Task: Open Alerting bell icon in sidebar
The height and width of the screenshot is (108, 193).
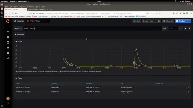Action: 8,48
